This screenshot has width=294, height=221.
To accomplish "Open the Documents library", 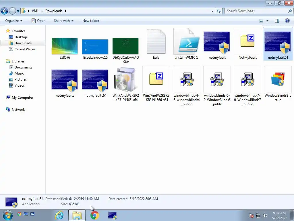I will tap(23, 67).
